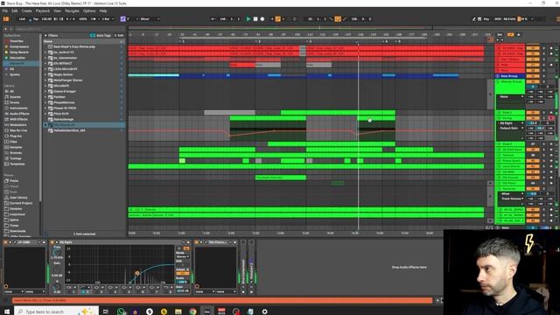The height and width of the screenshot is (315, 560).
Task: Open Google Chrome from the taskbar
Action: pos(192,311)
